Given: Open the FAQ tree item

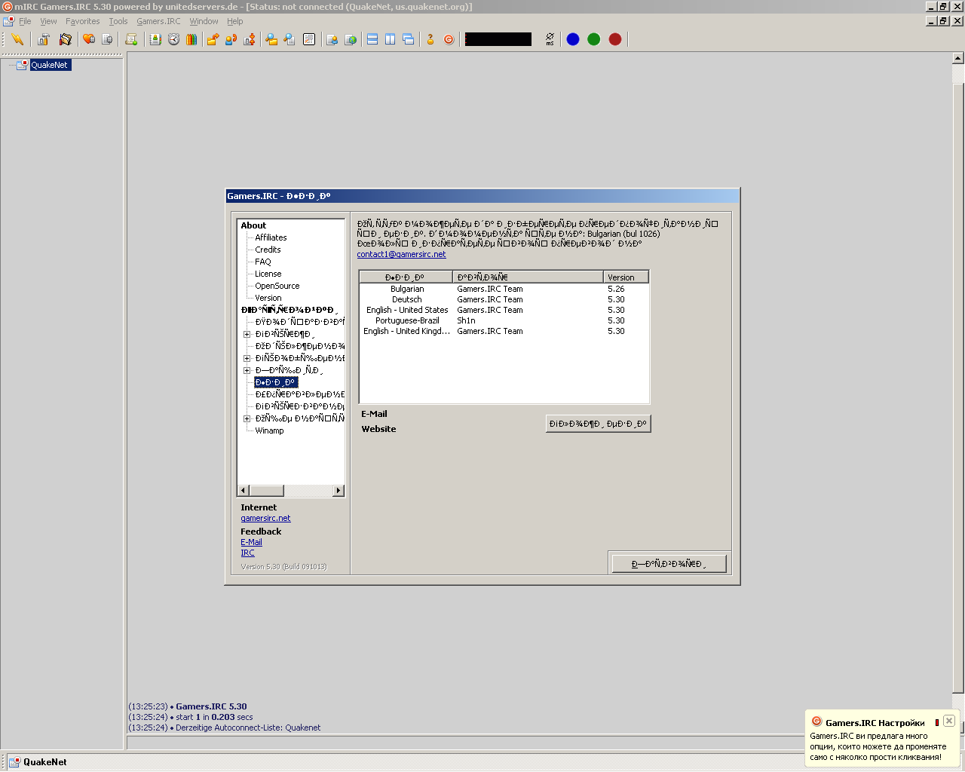Looking at the screenshot, I should point(263,262).
